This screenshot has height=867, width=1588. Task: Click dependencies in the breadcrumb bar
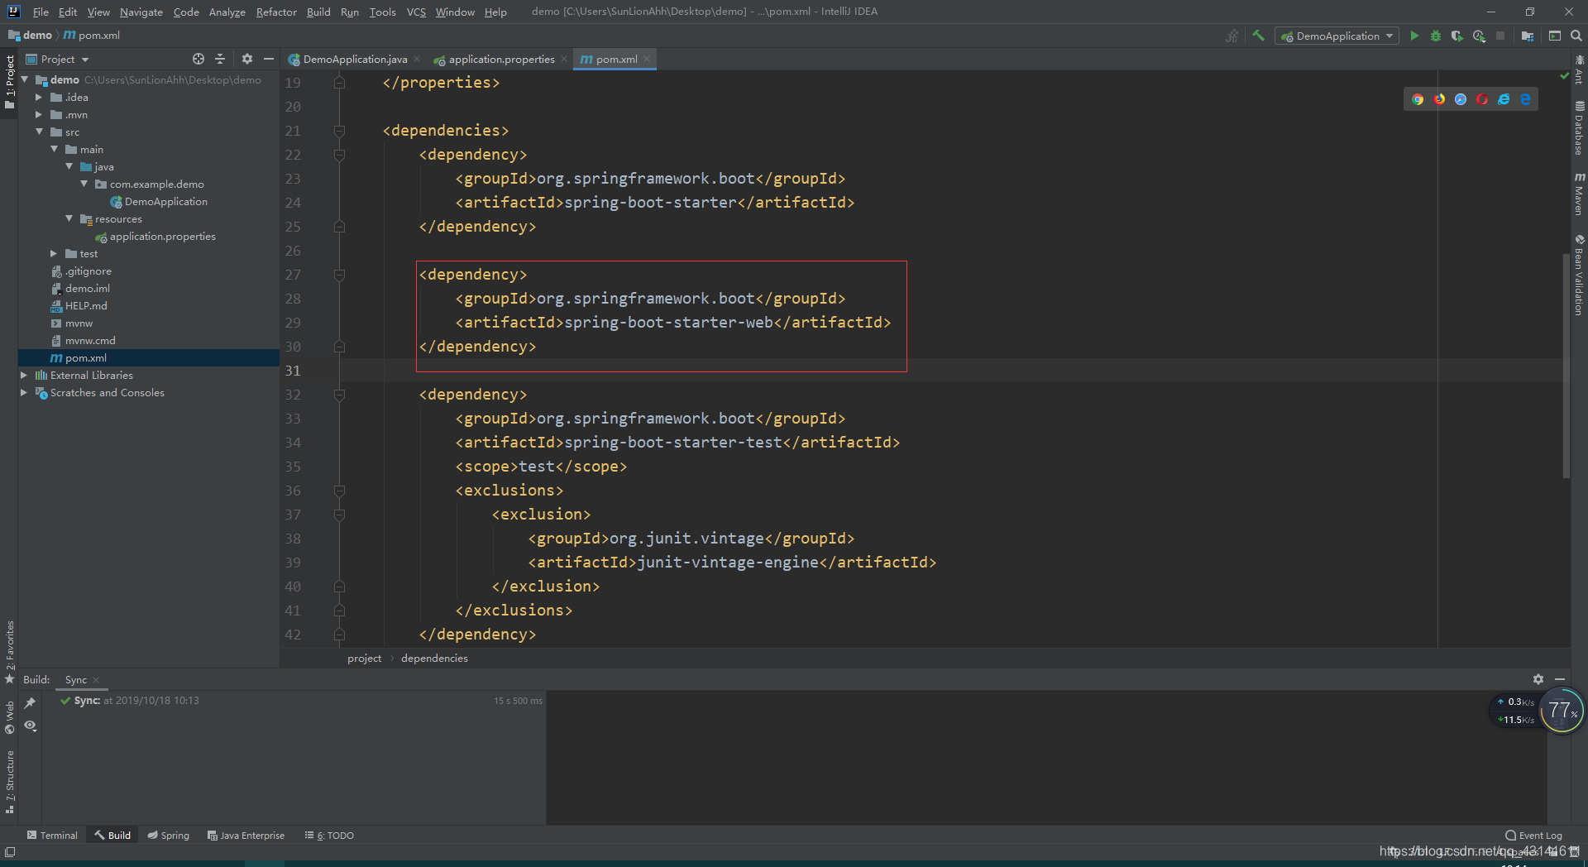coord(434,659)
